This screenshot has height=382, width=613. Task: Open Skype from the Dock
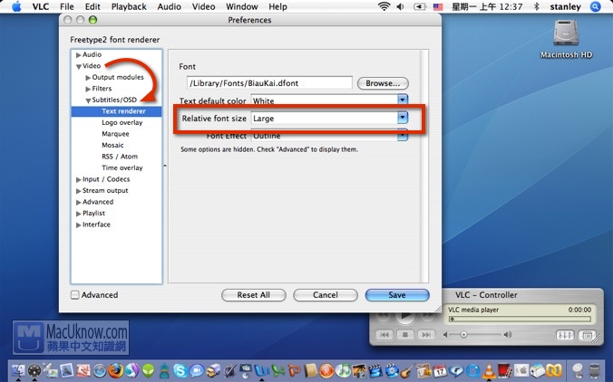coord(180,370)
